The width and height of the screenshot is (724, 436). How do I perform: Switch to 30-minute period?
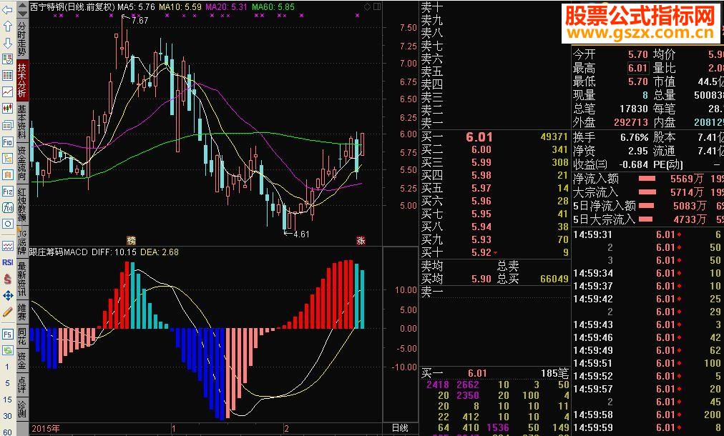click(x=7, y=416)
